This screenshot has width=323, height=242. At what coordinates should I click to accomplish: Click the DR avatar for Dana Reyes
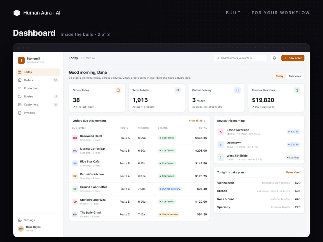[x=21, y=229]
